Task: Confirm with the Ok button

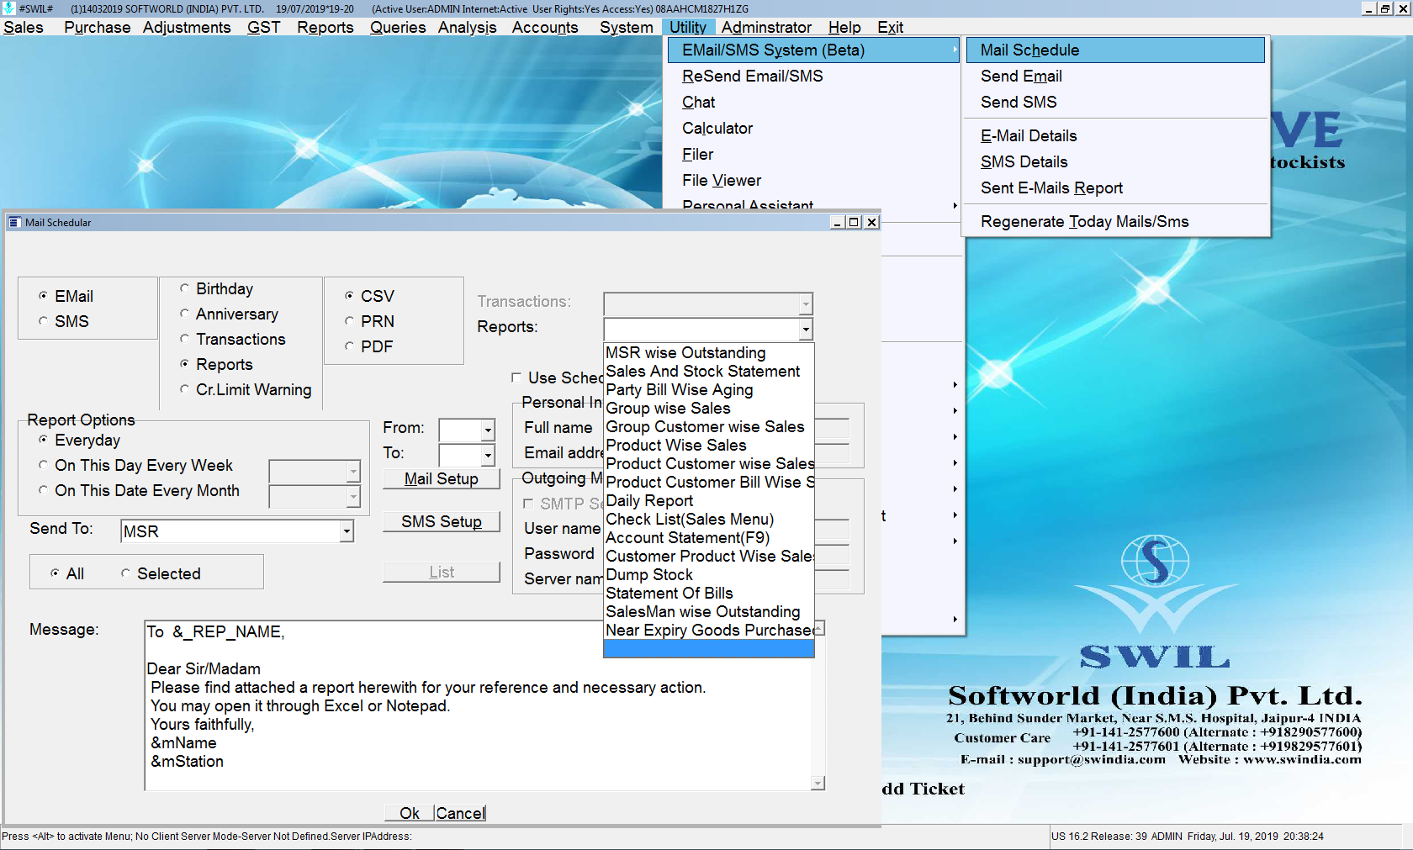Action: tap(410, 813)
